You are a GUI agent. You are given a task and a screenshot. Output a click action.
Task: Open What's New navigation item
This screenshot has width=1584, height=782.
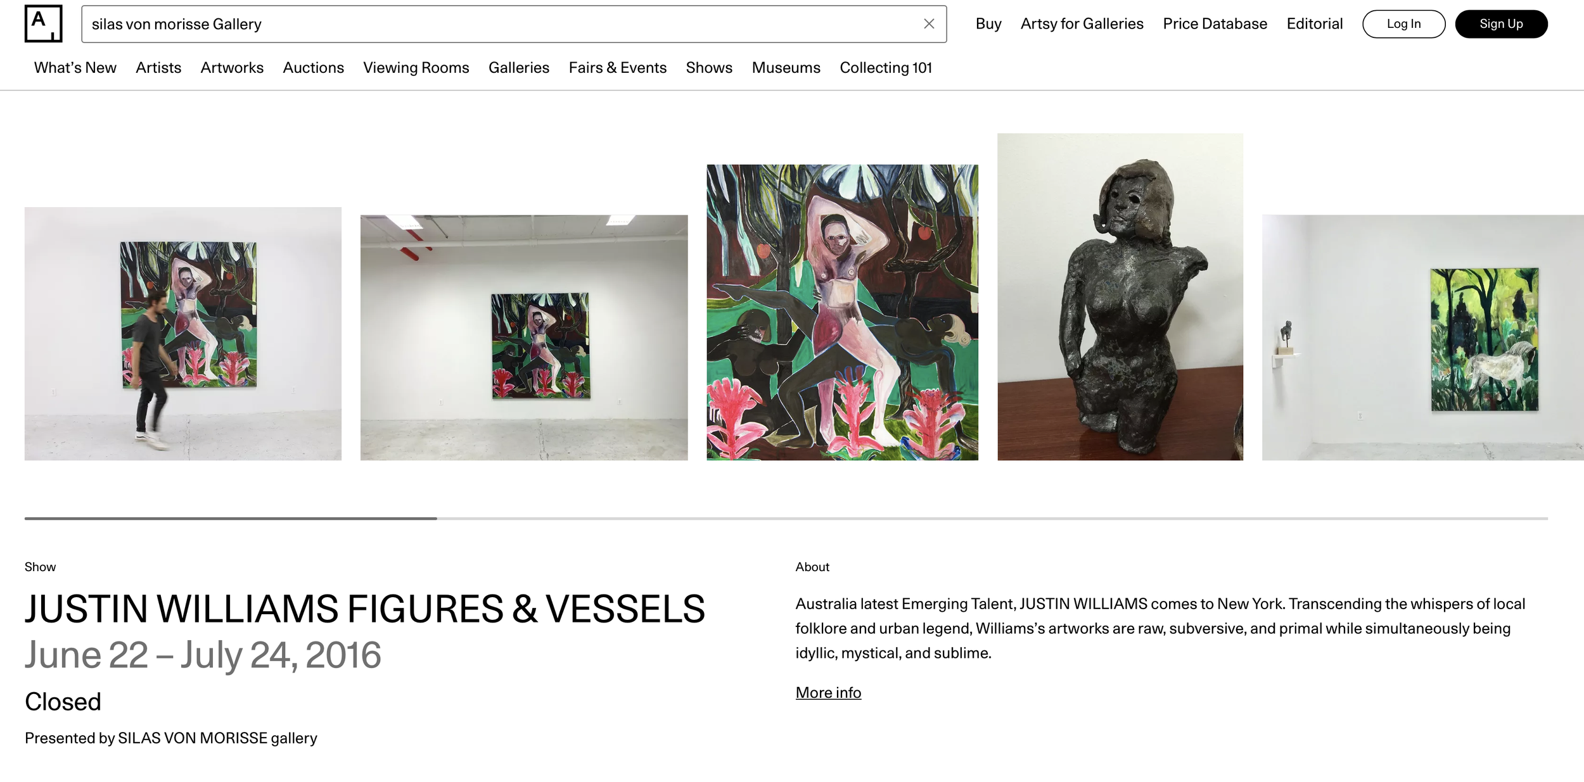click(75, 68)
